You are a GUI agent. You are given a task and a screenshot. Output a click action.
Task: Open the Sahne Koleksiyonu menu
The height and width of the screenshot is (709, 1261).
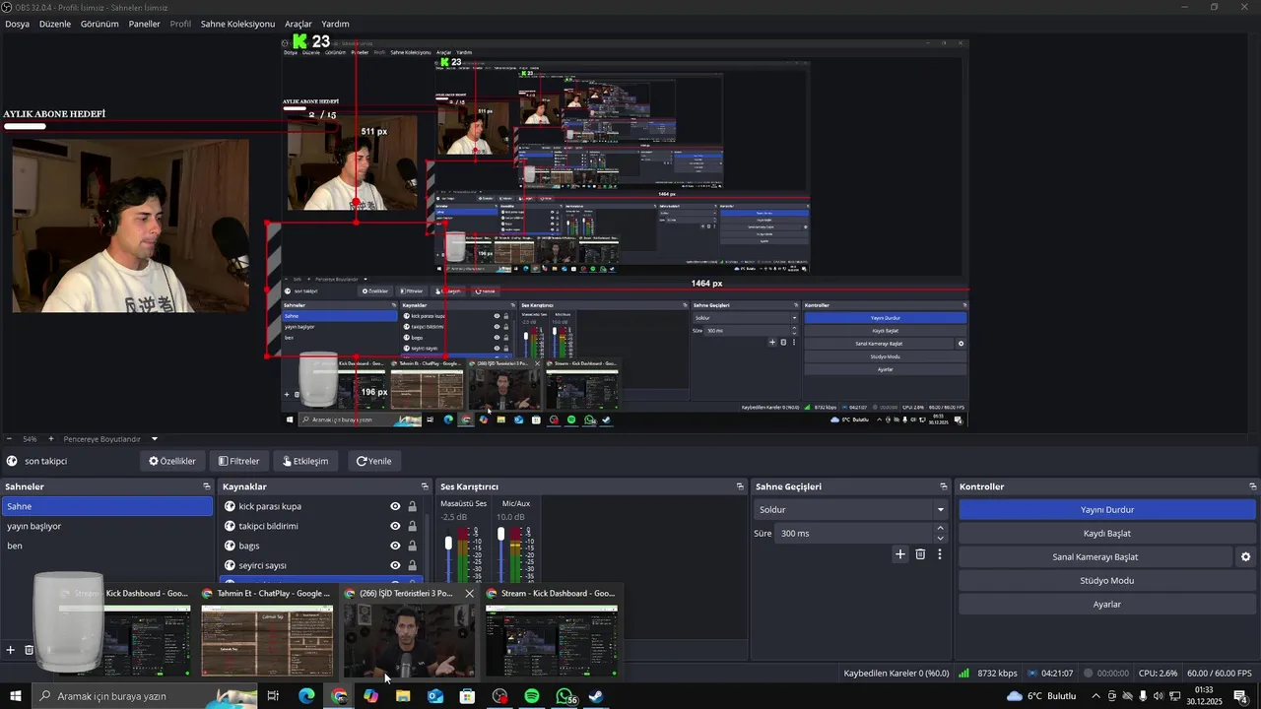point(237,24)
